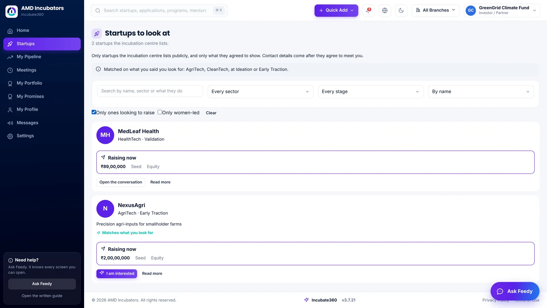Open notifications bell icon
Screen dimensions: 547x308
tap(368, 10)
